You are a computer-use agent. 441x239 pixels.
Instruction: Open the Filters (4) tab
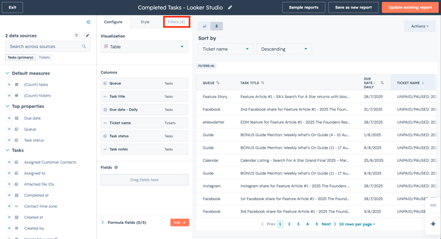point(176,22)
